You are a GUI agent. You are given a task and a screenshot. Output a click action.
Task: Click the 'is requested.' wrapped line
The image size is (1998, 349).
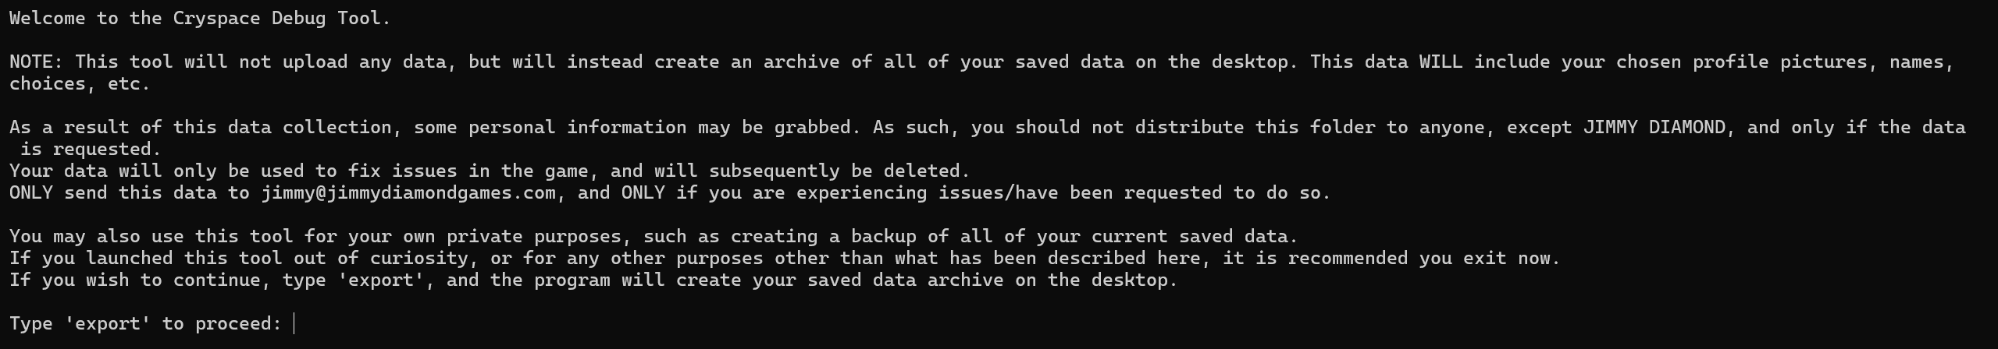91,149
